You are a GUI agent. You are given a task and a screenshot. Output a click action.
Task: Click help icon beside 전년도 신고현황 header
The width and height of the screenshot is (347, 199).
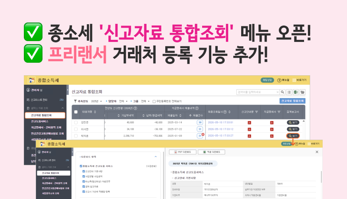[135, 108]
